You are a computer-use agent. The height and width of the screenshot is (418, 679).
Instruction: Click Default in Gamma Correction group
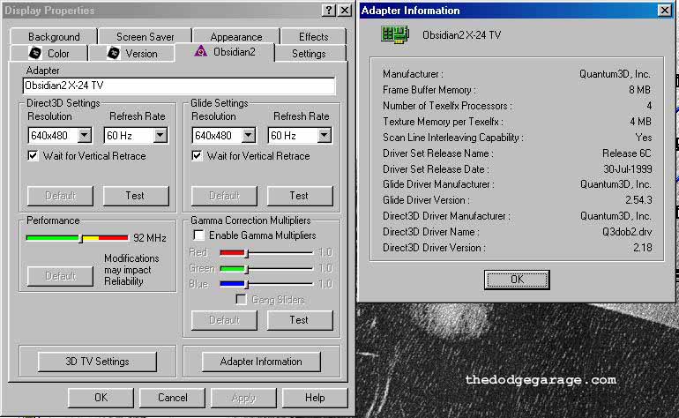(x=224, y=320)
